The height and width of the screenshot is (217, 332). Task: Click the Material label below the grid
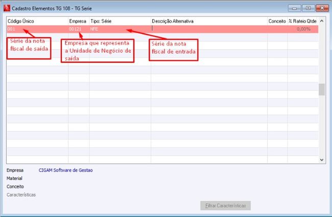(14, 179)
